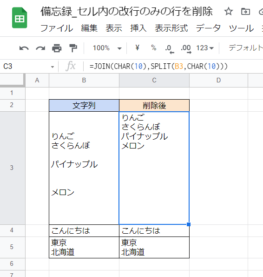Click cell B4 こんにちは
The image size is (263, 277).
(x=84, y=230)
